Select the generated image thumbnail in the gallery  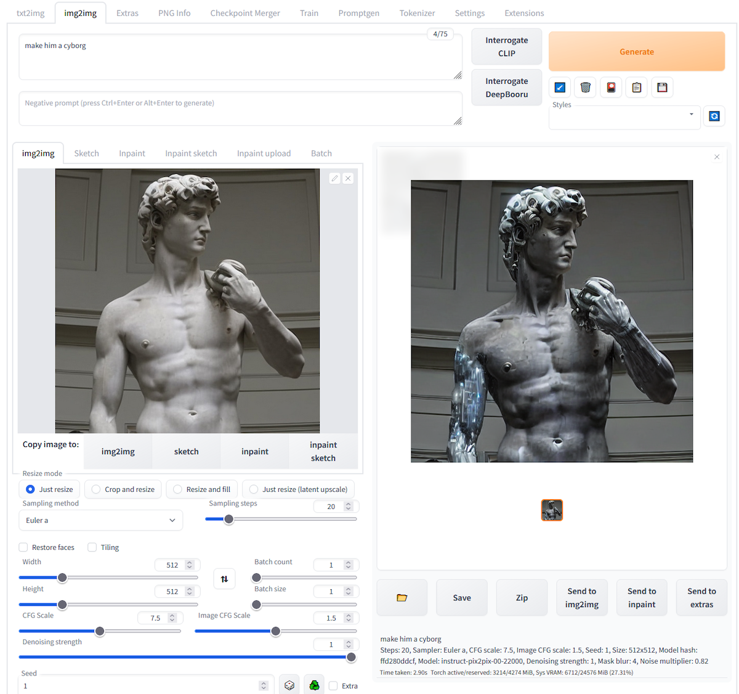click(x=552, y=510)
